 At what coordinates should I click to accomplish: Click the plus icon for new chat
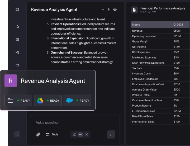[103, 9]
